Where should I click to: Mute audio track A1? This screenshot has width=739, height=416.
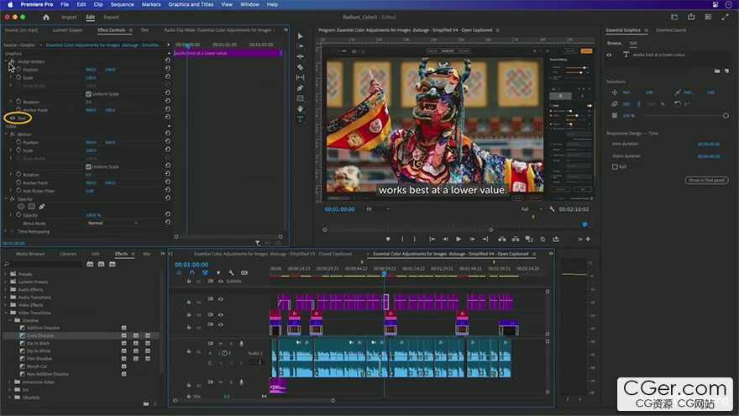tap(221, 344)
